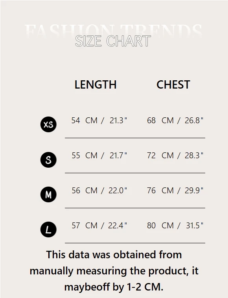Screen dimensions: 228x298
Task: Select S chest 72 CM value
Action: coord(160,155)
